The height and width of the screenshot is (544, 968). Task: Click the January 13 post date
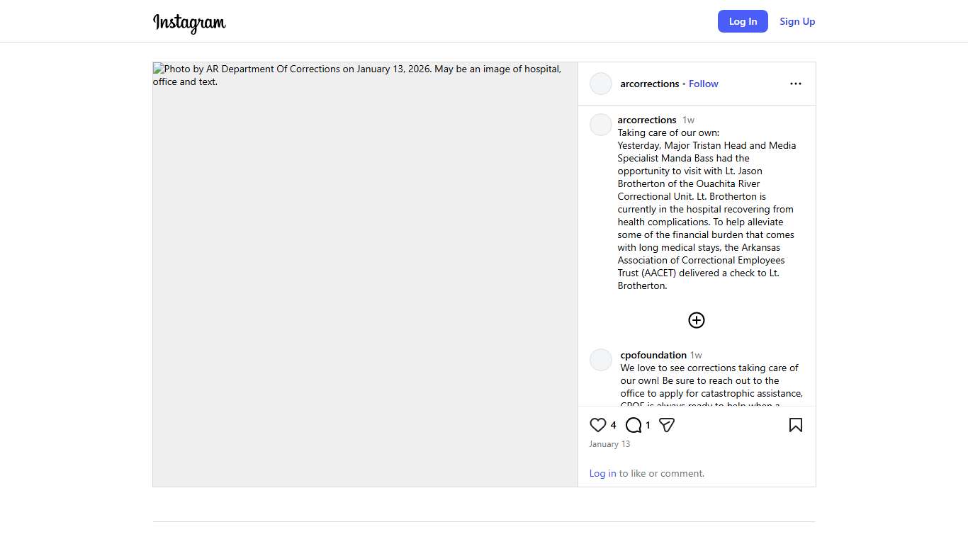(x=609, y=444)
